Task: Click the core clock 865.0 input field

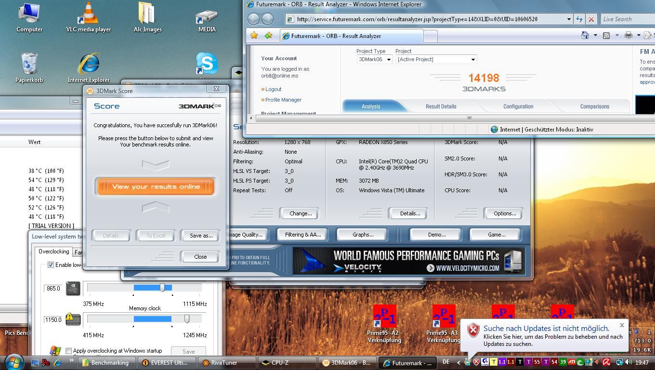Action: pyautogui.click(x=53, y=288)
